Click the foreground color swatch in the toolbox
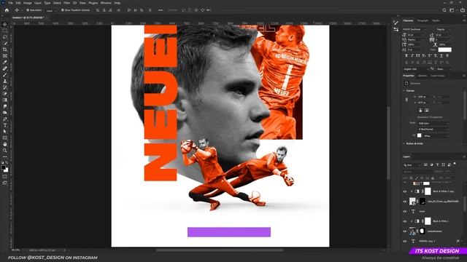This screenshot has width=467, height=262. (x=3, y=167)
